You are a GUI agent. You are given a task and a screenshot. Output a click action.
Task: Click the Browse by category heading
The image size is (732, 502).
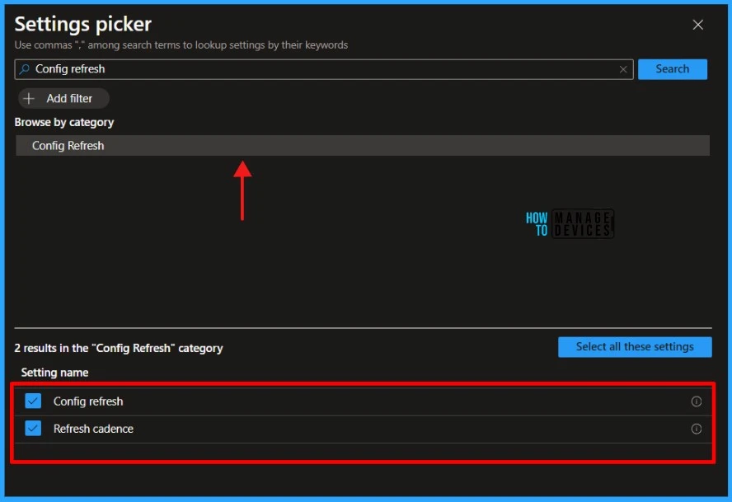coord(64,122)
